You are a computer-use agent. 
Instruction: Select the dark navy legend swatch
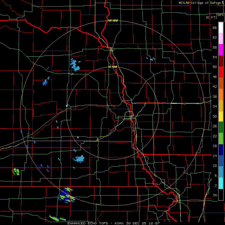point(221,150)
